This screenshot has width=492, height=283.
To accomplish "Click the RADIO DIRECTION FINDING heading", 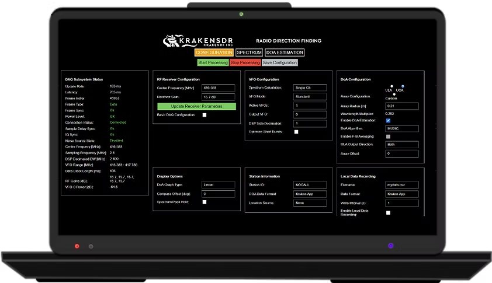I will click(289, 41).
